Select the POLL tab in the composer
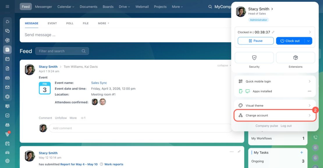323x168 pixels. [x=70, y=24]
